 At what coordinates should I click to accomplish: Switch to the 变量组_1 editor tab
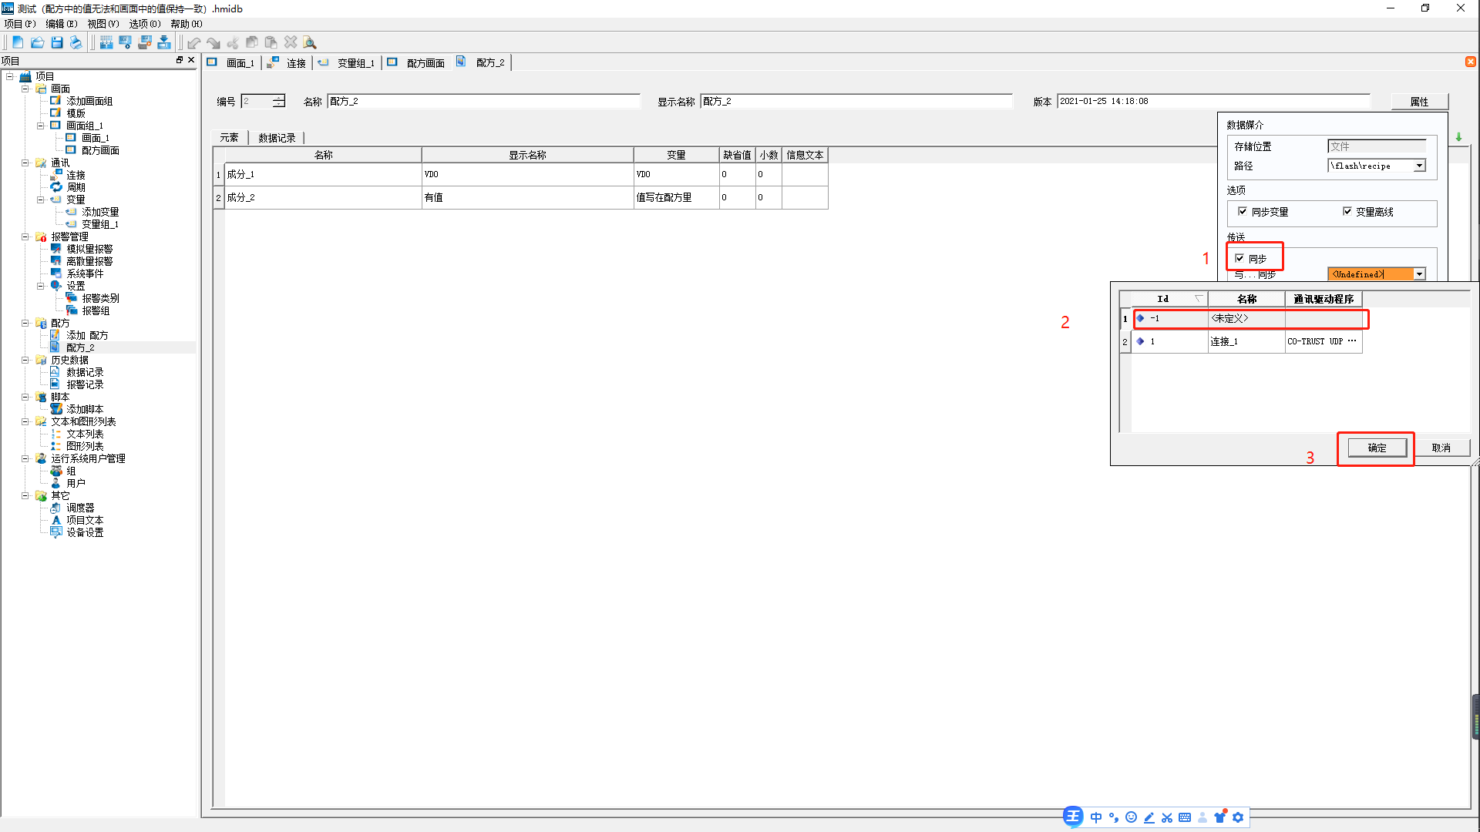tap(348, 62)
